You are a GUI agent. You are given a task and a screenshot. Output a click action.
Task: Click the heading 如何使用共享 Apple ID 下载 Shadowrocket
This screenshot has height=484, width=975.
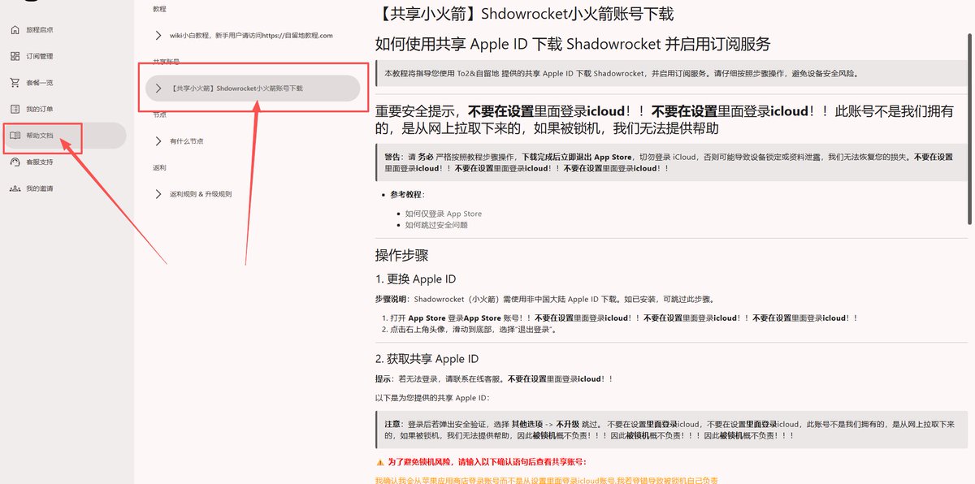(x=572, y=44)
